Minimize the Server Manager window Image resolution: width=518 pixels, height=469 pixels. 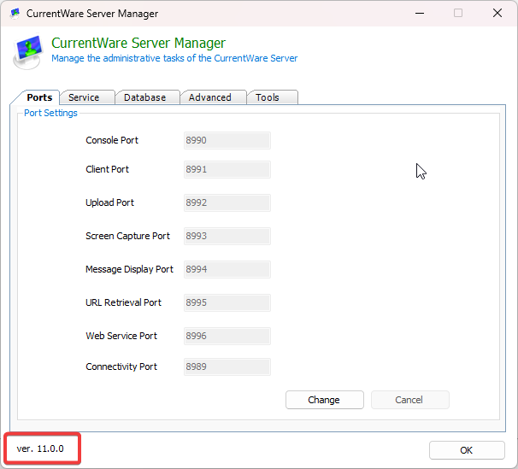[420, 13]
